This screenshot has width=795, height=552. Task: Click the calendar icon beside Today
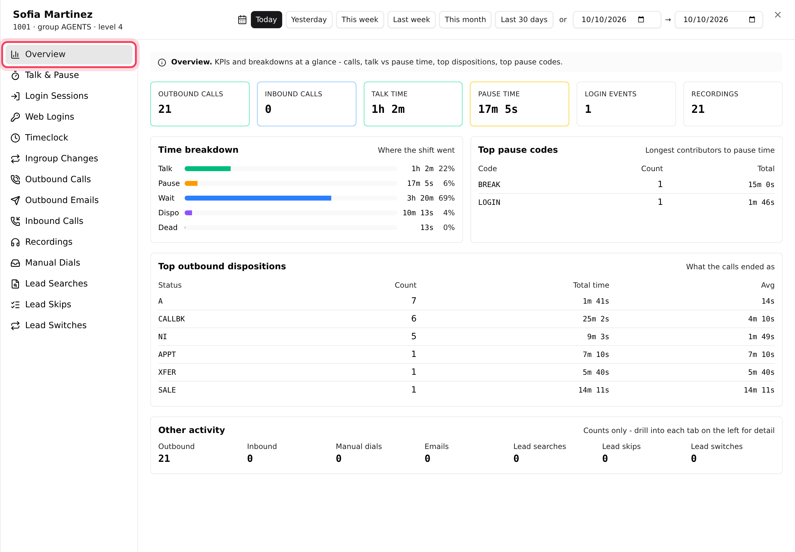coord(242,20)
